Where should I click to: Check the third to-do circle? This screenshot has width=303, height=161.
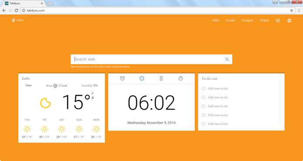click(203, 106)
